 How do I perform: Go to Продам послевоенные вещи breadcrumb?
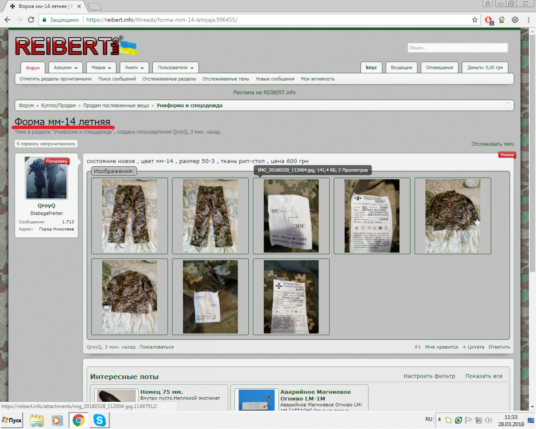(x=116, y=105)
